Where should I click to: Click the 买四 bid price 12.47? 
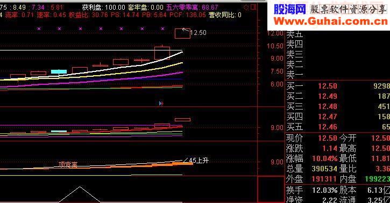point(328,117)
